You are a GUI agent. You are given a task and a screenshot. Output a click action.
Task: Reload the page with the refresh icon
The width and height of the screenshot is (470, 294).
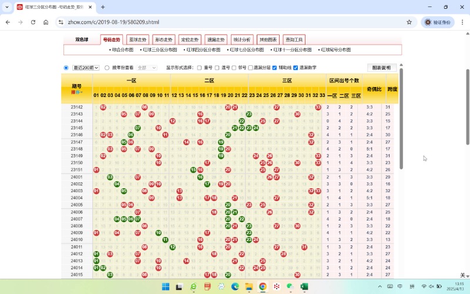tap(33, 22)
